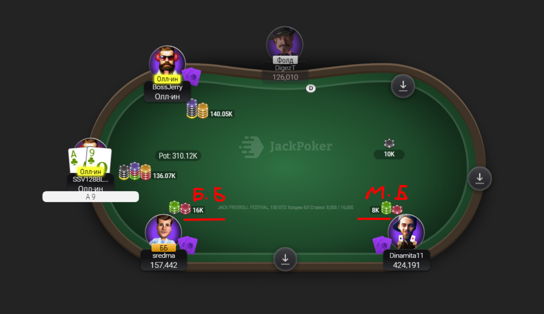Sit at the empty bottom center seat
Screen dimensions: 544x314
tap(285, 259)
